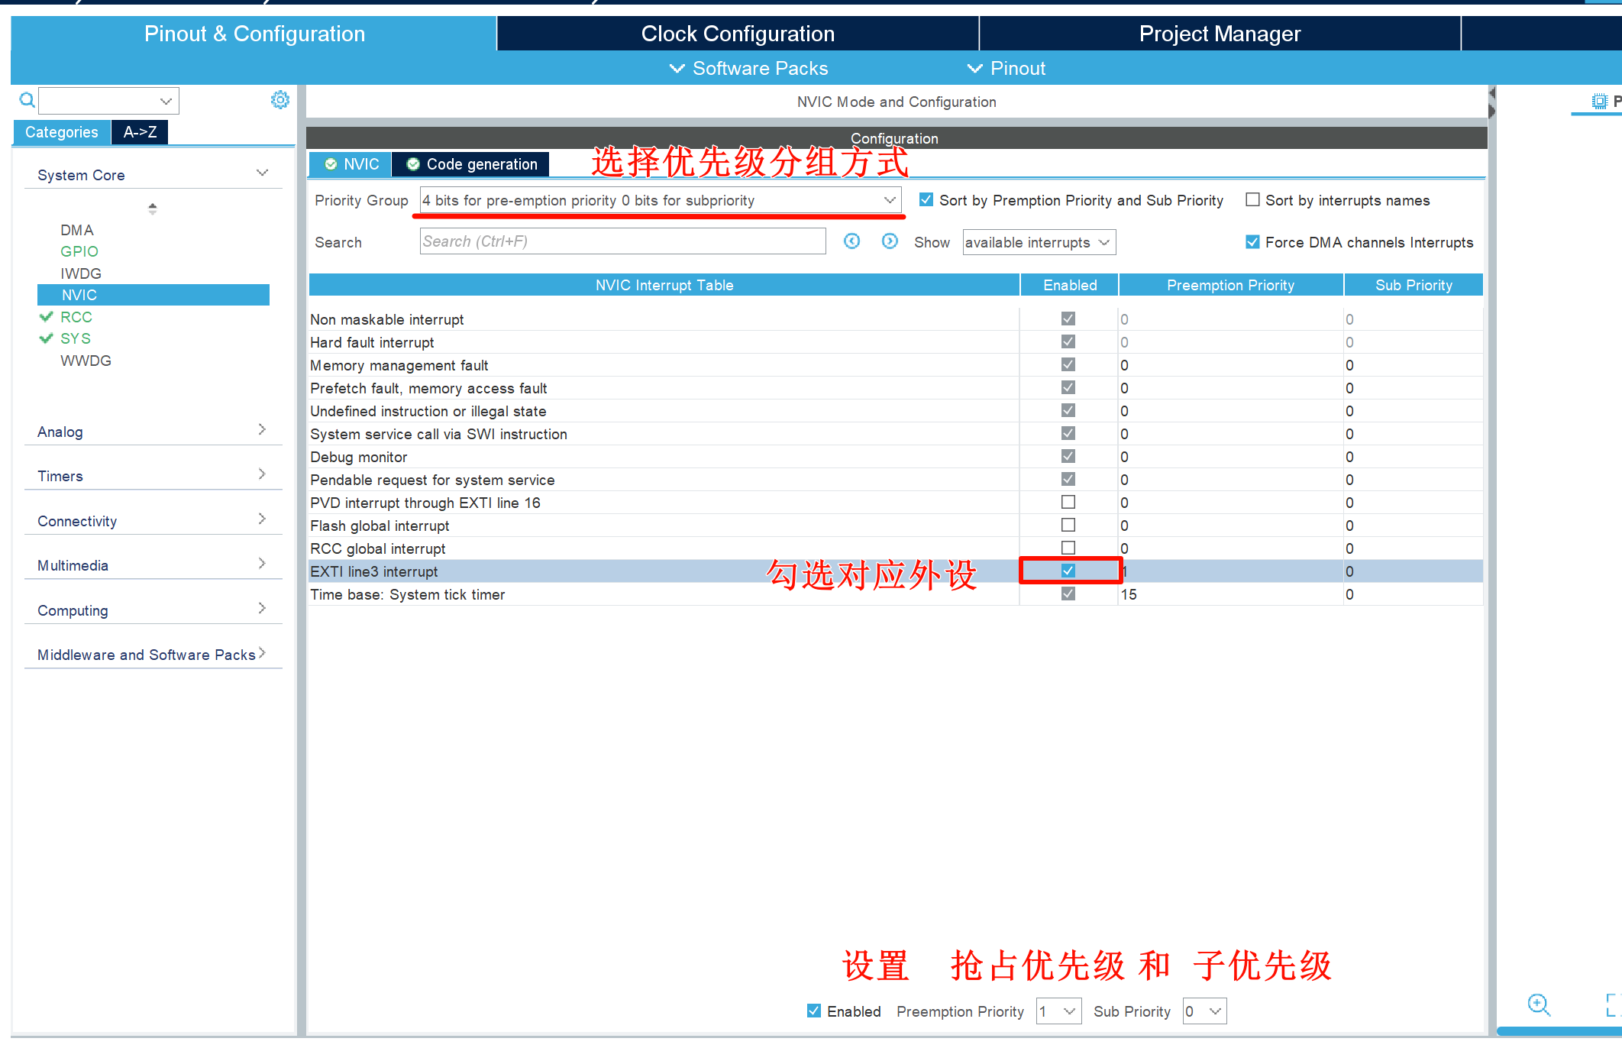
Task: Uncheck Force DMA channels Interrupts
Action: click(x=1252, y=242)
